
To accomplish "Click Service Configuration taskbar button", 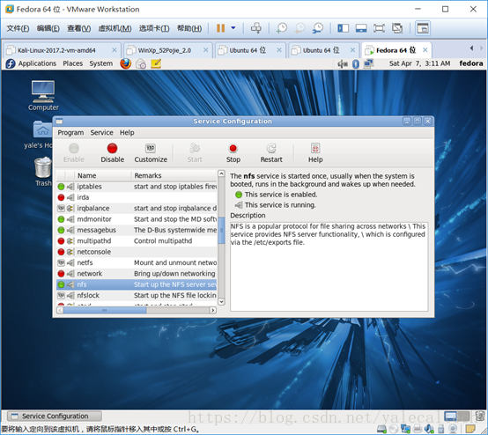I will coord(55,416).
